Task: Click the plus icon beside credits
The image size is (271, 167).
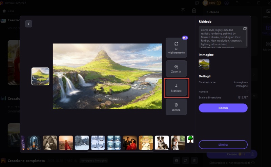Action: click(x=218, y=3)
